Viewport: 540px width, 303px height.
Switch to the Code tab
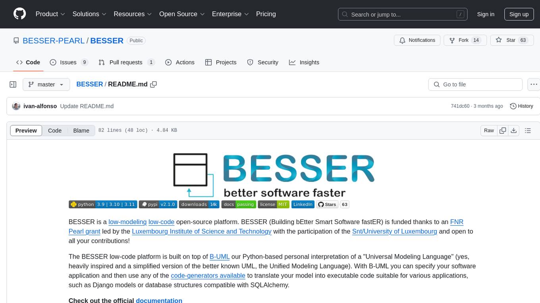pyautogui.click(x=28, y=62)
